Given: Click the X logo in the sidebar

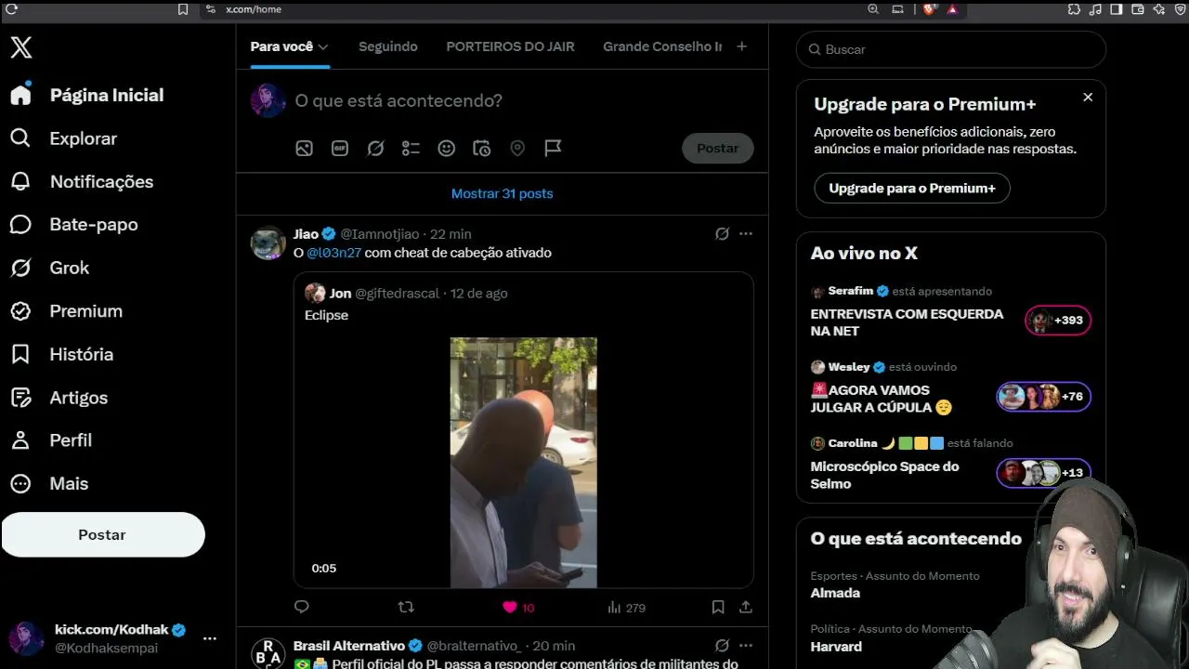Looking at the screenshot, I should [21, 48].
